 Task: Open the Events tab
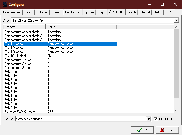[131, 12]
